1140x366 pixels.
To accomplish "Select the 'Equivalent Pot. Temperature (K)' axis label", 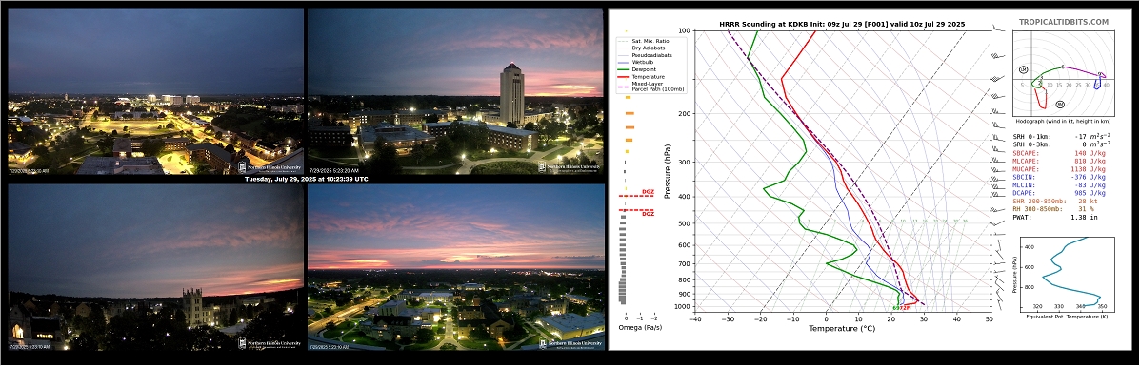I will pyautogui.click(x=1067, y=317).
